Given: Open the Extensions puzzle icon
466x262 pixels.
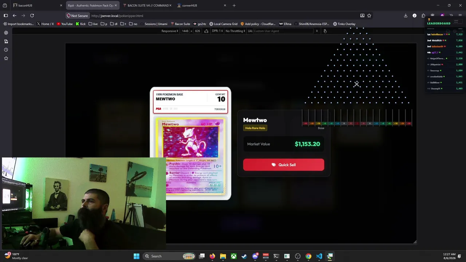Looking at the screenshot, I should 423,16.
